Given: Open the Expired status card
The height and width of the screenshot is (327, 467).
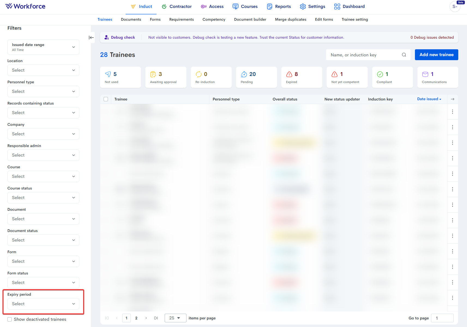Looking at the screenshot, I should (x=302, y=77).
